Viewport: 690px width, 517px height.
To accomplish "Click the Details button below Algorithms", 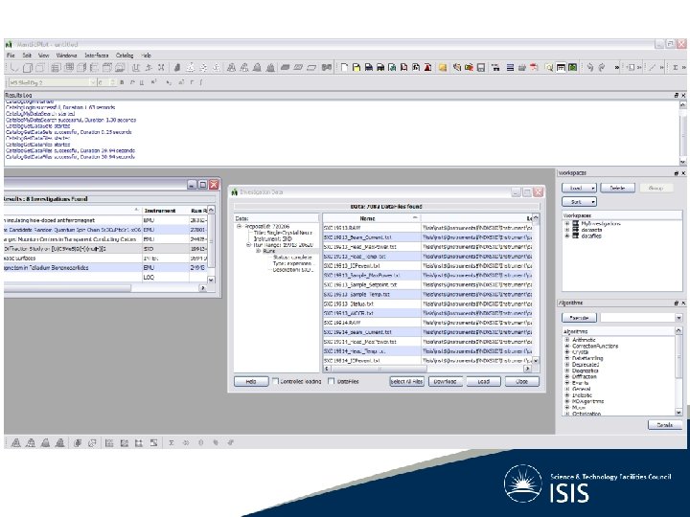I will point(665,425).
